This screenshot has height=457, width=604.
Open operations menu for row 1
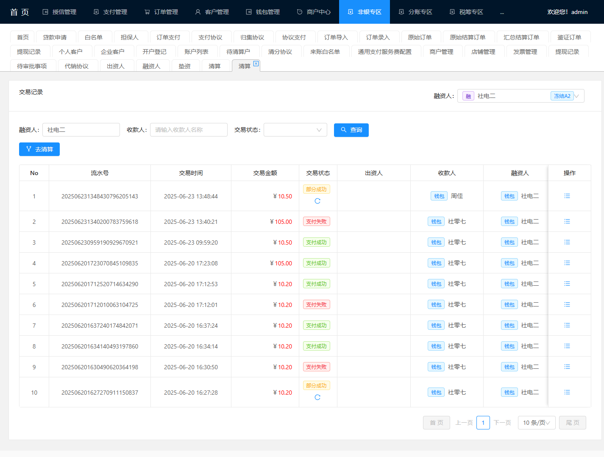pos(567,196)
